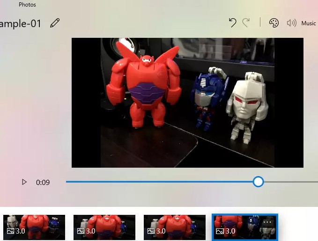This screenshot has height=241, width=318.
Task: Click the 3.0 duration on third clip
Action: click(x=161, y=231)
